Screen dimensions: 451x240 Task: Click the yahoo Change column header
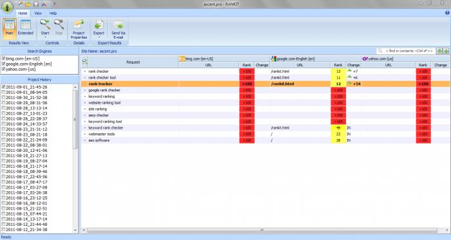[x=440, y=65]
